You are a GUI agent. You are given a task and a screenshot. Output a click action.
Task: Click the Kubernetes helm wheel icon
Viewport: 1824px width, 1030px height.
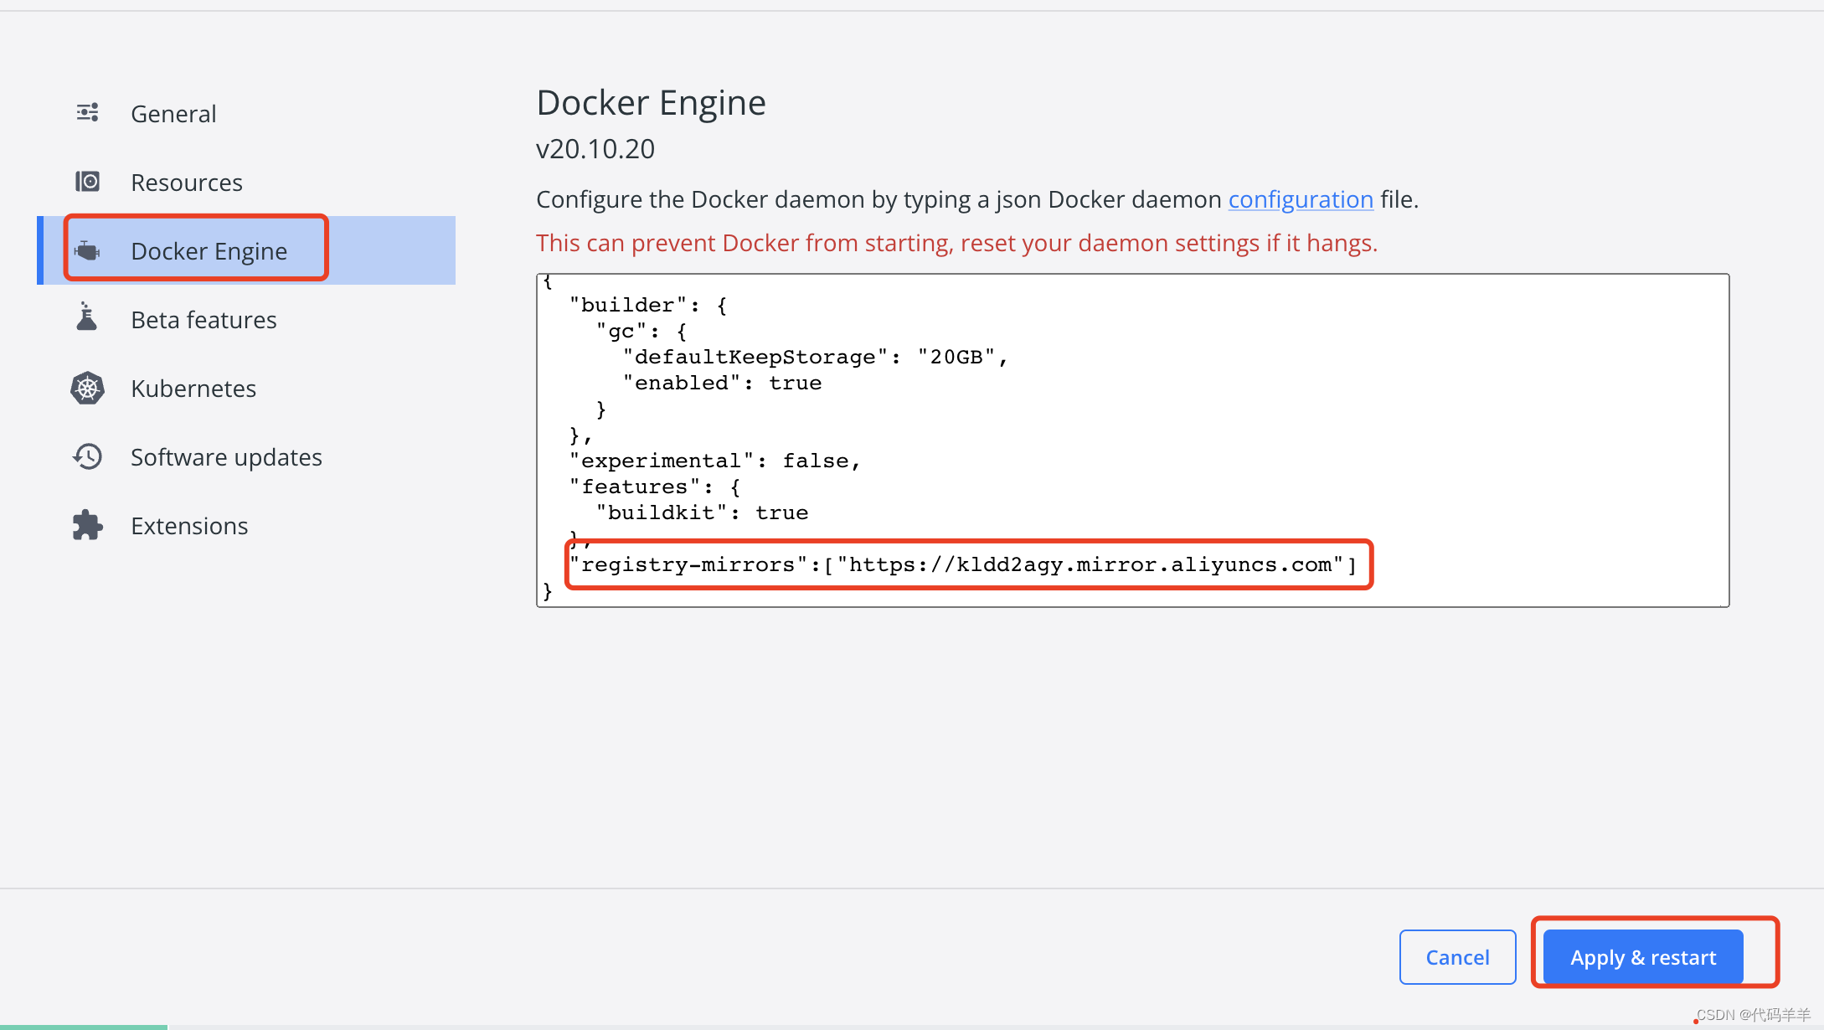tap(88, 388)
